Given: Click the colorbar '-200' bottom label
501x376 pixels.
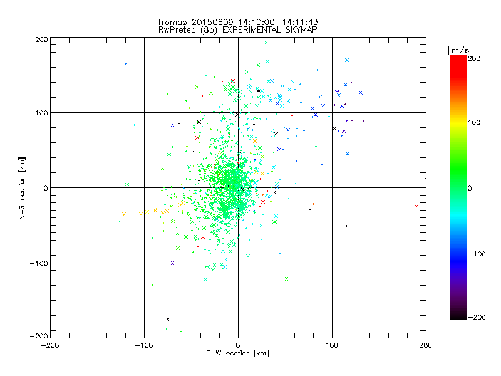Looking at the screenshot, I should click(477, 317).
